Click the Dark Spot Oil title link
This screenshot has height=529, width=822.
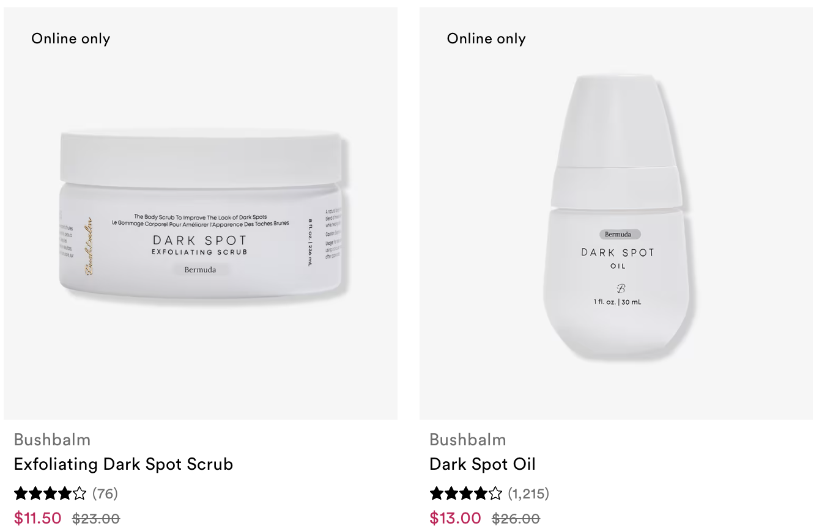tap(483, 464)
